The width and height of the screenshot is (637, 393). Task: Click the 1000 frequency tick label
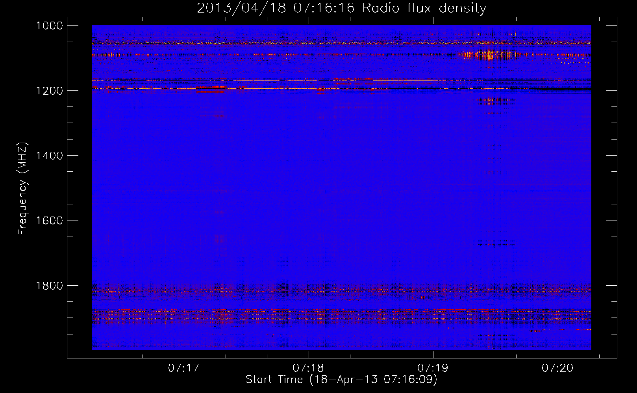click(49, 26)
